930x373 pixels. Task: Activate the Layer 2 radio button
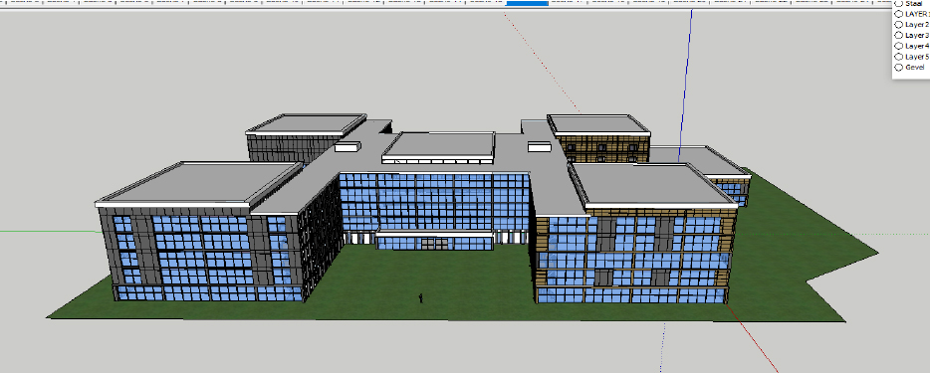[x=898, y=24]
